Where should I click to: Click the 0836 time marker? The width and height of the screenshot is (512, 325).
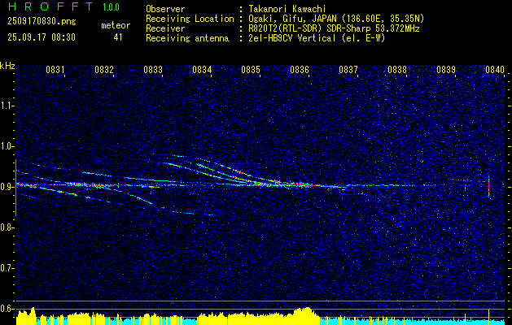[x=299, y=69]
